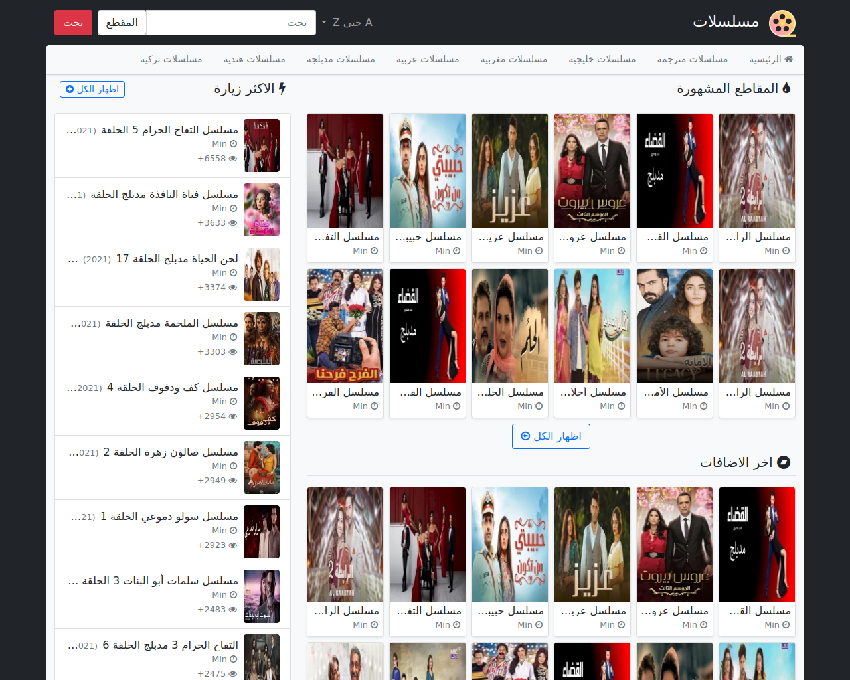Screen dimensions: 850x680
Task: Open الحلم series poster card
Action: pyautogui.click(x=510, y=326)
